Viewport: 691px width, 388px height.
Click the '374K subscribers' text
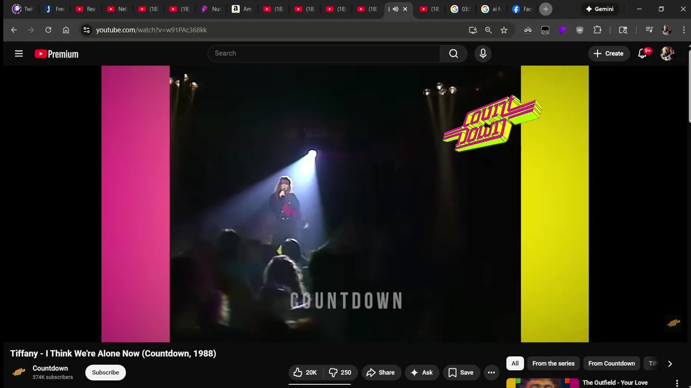point(52,377)
